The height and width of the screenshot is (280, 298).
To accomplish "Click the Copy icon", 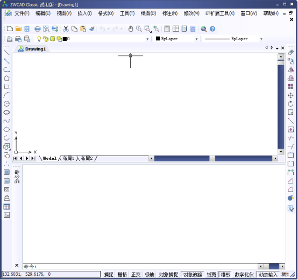I will click(74, 29).
